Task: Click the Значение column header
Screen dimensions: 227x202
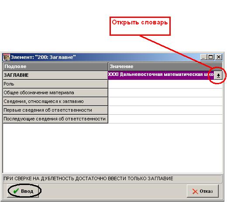Action: point(165,67)
